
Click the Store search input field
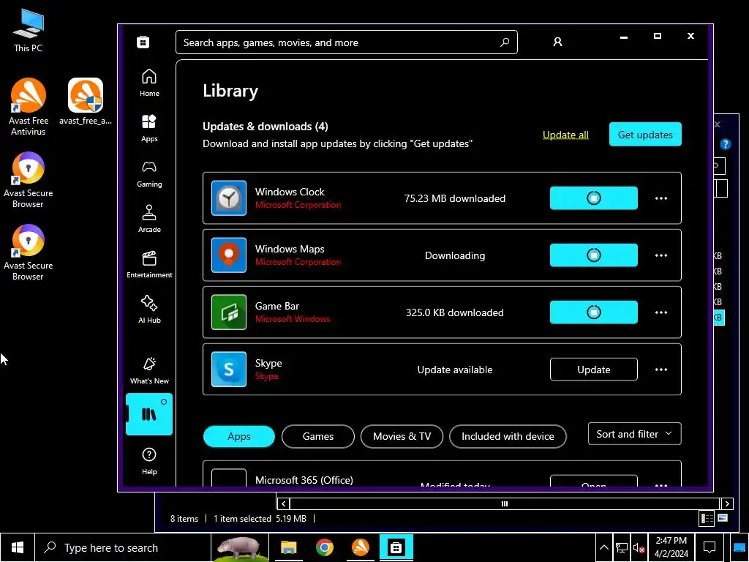(346, 42)
